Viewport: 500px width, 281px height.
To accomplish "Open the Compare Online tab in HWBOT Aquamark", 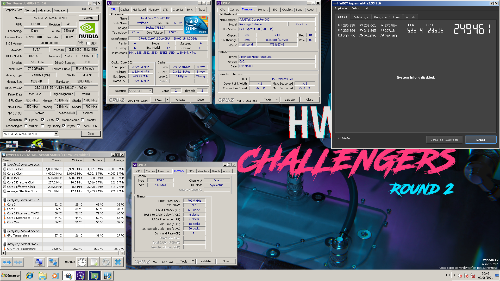I will (x=387, y=17).
